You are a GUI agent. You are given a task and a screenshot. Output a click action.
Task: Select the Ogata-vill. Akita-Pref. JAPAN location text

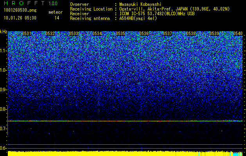(x=174, y=9)
